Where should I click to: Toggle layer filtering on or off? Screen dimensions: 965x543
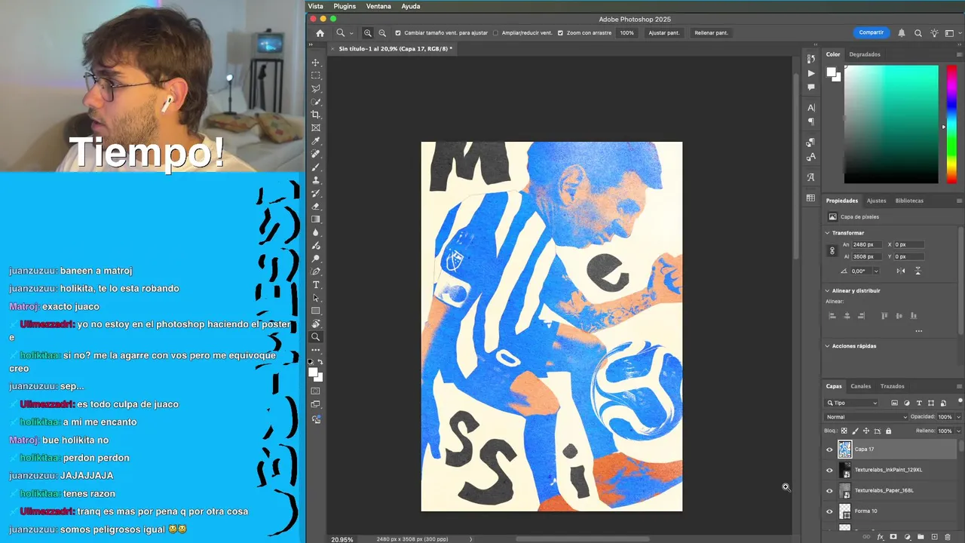[x=960, y=401]
